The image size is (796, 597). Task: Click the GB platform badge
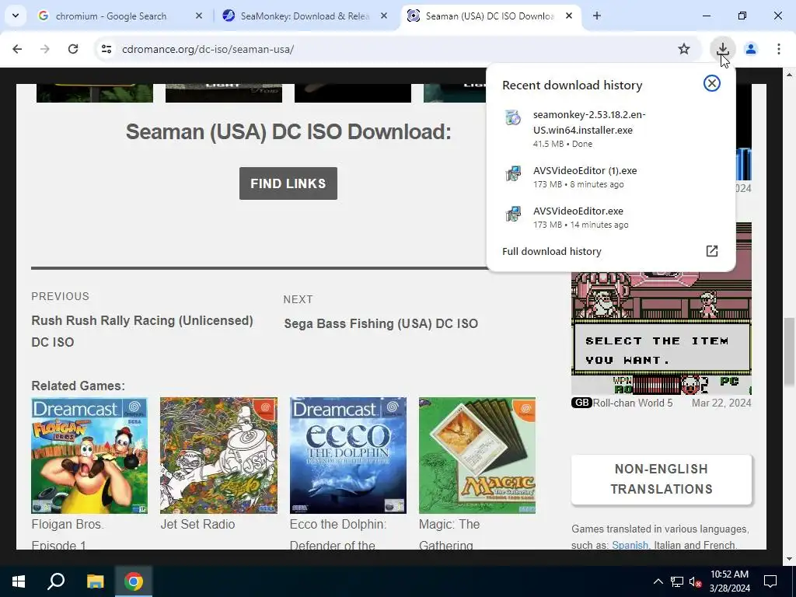click(581, 403)
